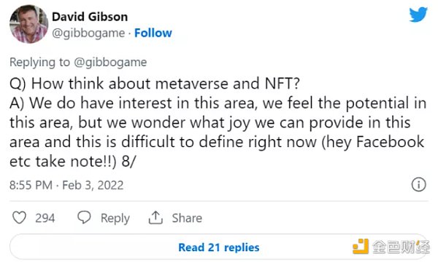Click the metaverse and NFT question line

coord(155,84)
